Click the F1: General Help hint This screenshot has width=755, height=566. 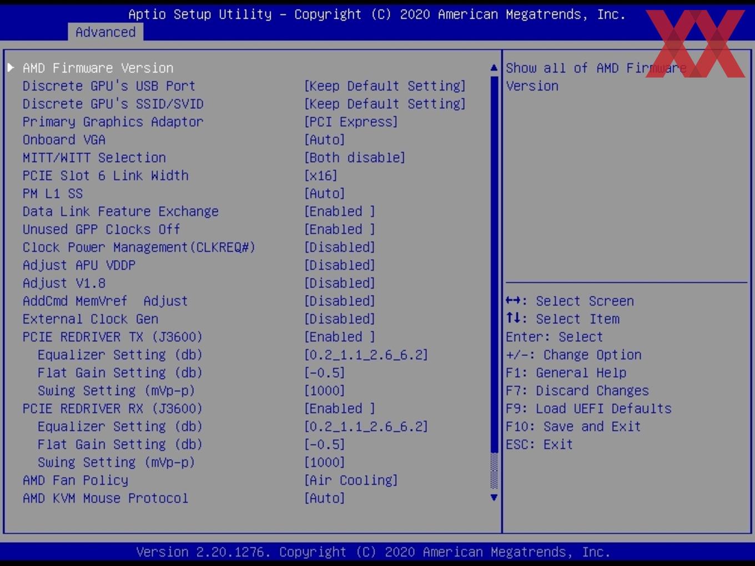[566, 373]
